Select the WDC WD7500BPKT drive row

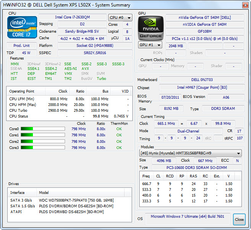pyautogui.click(x=70, y=200)
